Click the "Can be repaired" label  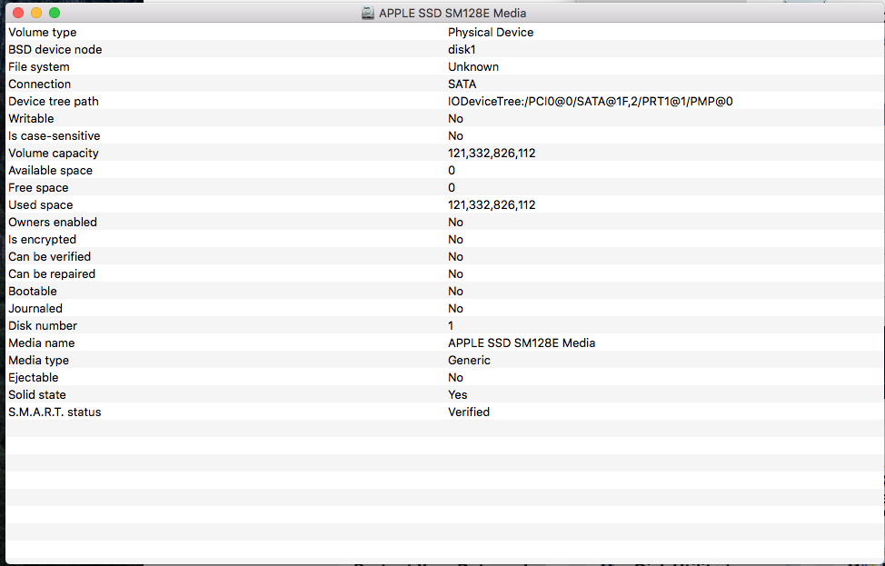pyautogui.click(x=52, y=274)
